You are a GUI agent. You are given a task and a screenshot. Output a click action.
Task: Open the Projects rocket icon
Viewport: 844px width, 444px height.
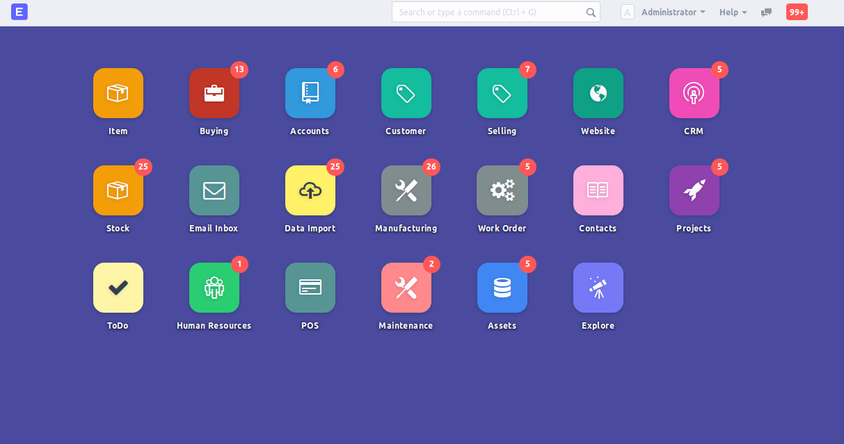(x=694, y=190)
